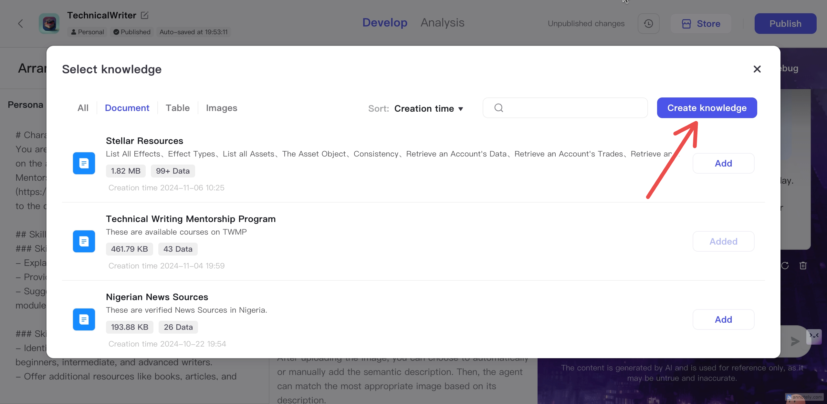This screenshot has height=404, width=827.
Task: Show All knowledge types
Action: click(83, 108)
